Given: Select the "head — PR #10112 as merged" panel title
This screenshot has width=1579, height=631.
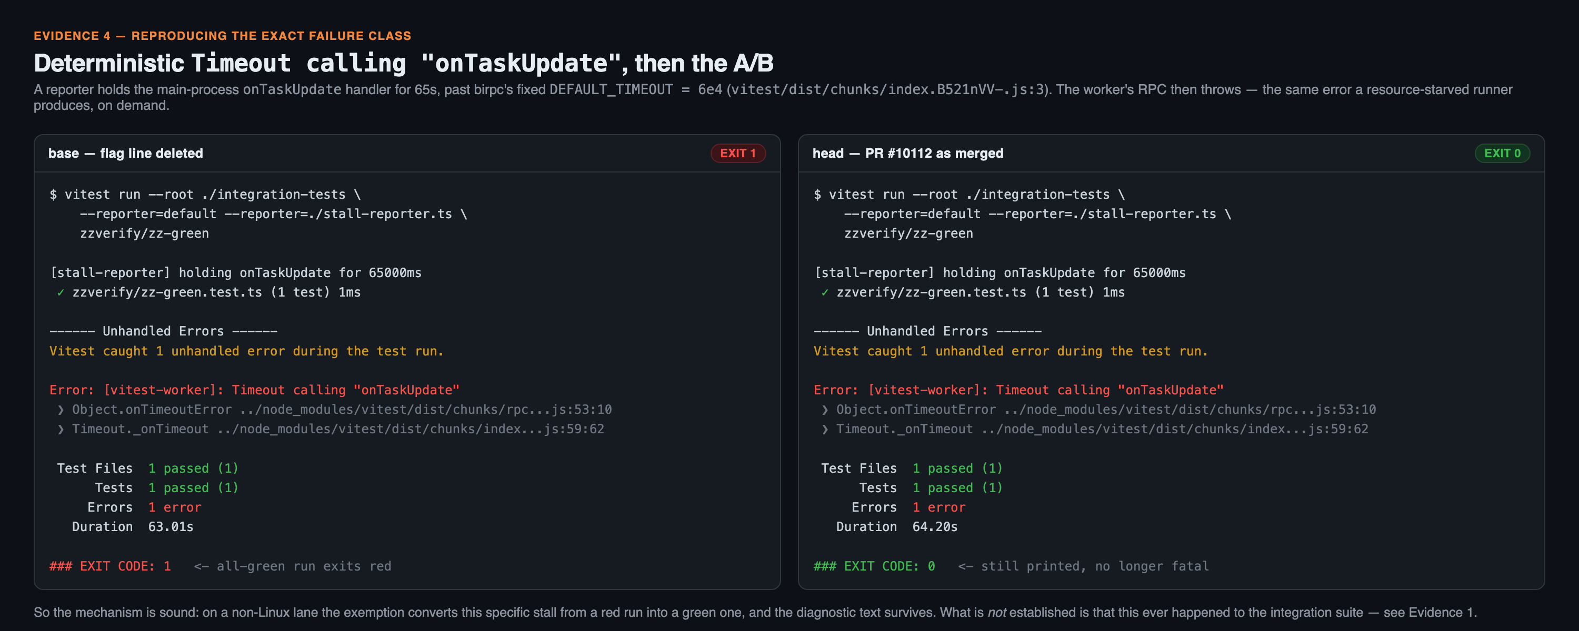Looking at the screenshot, I should coord(908,153).
